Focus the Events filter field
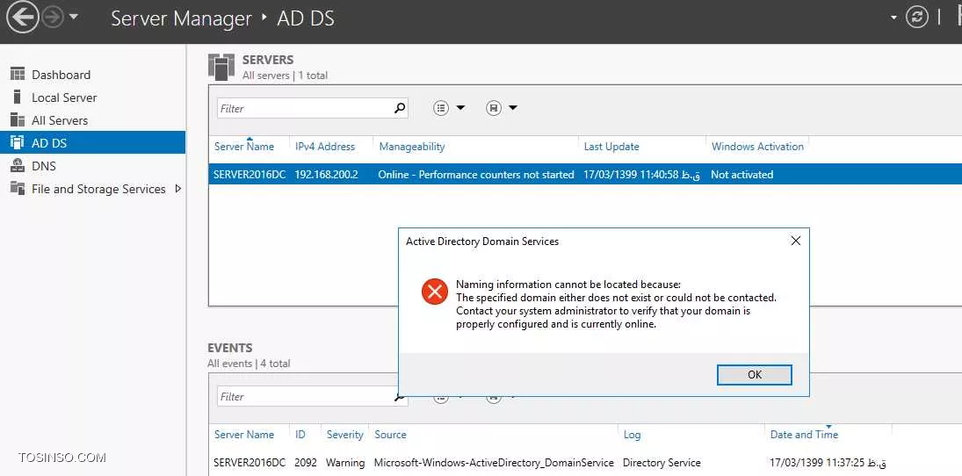This screenshot has width=962, height=476. 304,397
